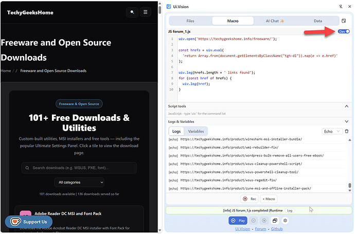Open the Ui.Vision footer link

[242, 229]
